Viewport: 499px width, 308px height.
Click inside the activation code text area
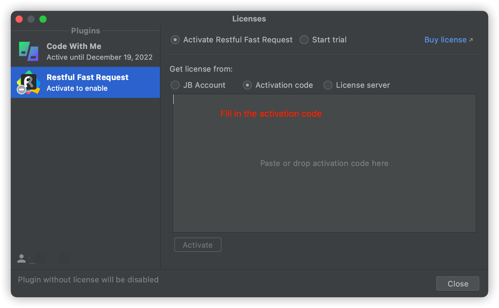pos(324,179)
